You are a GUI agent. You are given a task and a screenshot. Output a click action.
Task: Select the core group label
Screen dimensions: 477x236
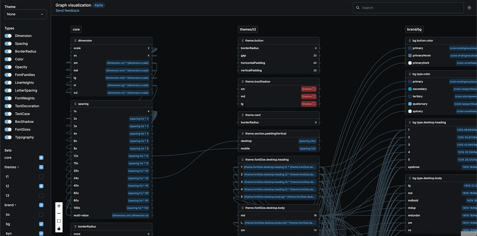tap(76, 30)
